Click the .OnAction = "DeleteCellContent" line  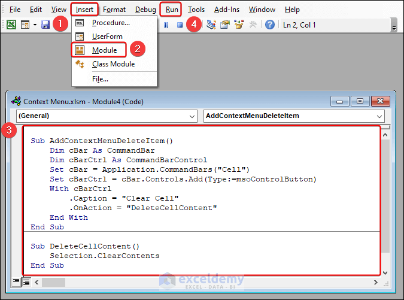pos(143,208)
